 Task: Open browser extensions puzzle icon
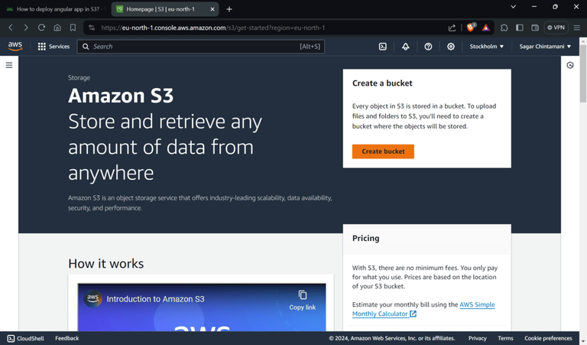coord(504,28)
